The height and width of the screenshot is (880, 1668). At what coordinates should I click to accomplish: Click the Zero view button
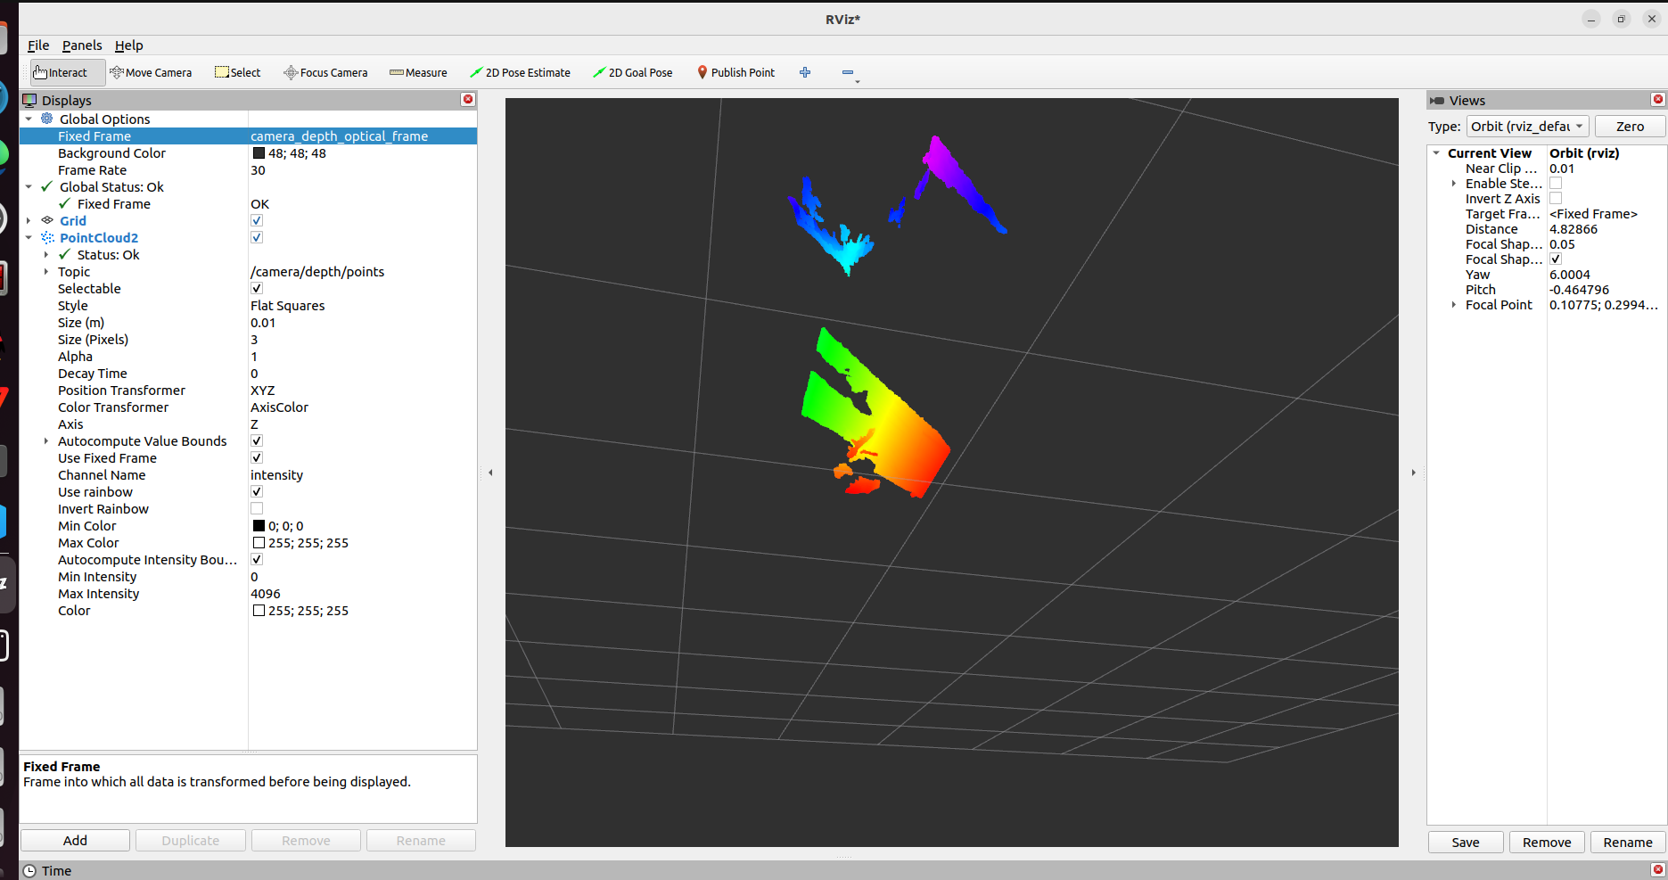1630,126
